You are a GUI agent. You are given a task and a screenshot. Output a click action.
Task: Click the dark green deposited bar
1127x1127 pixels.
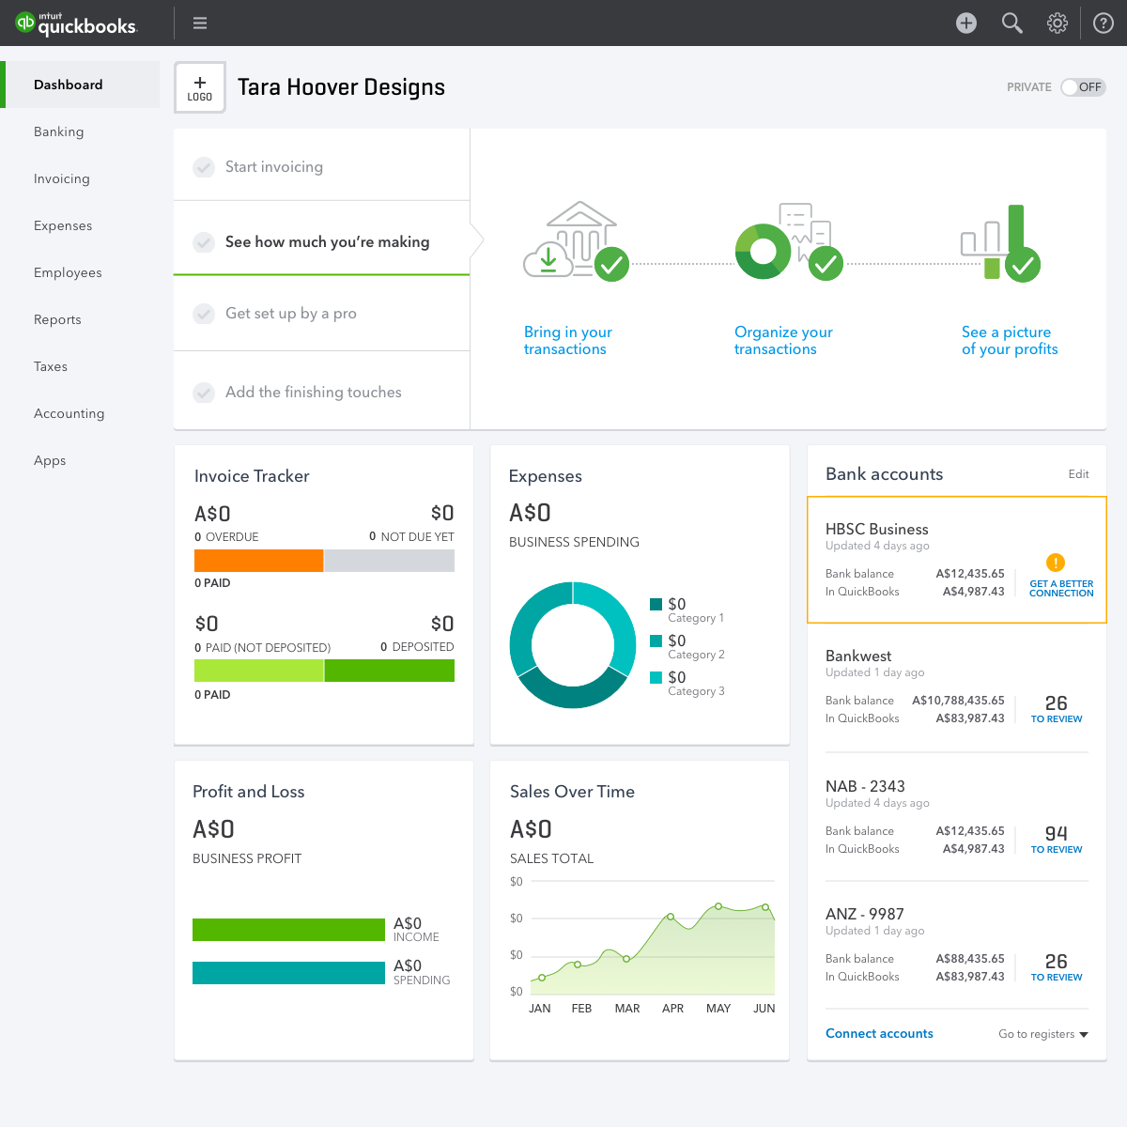(390, 671)
